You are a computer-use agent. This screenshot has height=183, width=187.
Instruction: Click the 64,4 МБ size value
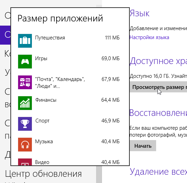pyautogui.click(x=110, y=100)
